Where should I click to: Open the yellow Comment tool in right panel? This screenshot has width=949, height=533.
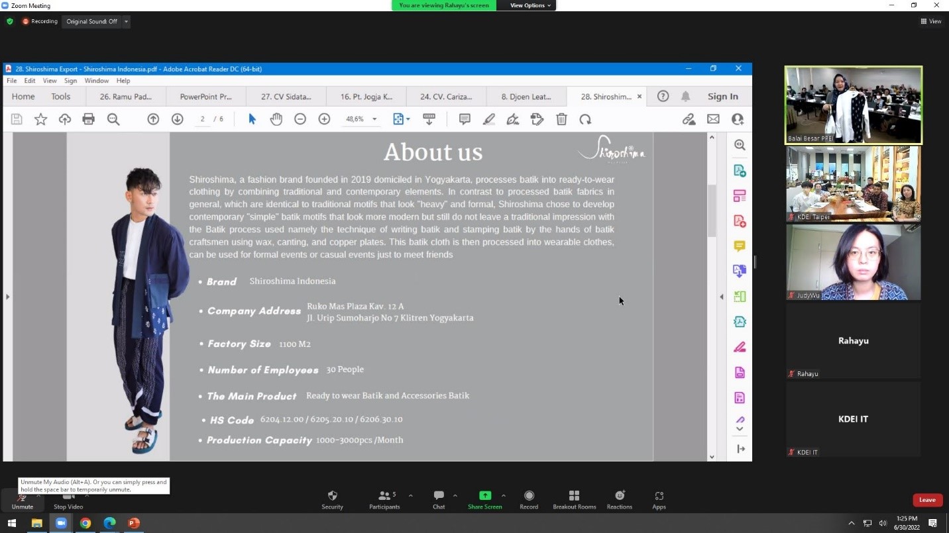click(740, 246)
